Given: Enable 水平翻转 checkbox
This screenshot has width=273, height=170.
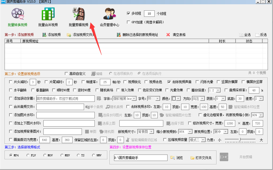Looking at the screenshot, I should pyautogui.click(x=11, y=90).
